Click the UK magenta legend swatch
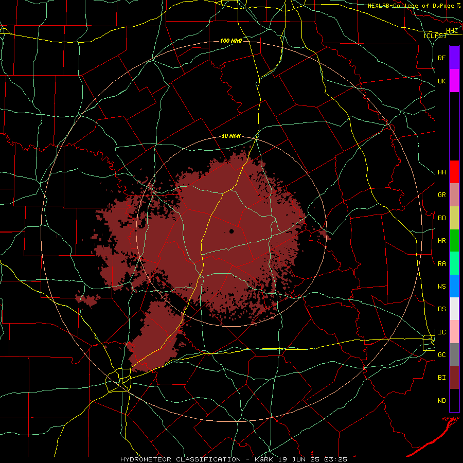The height and width of the screenshot is (463, 463). [x=454, y=81]
